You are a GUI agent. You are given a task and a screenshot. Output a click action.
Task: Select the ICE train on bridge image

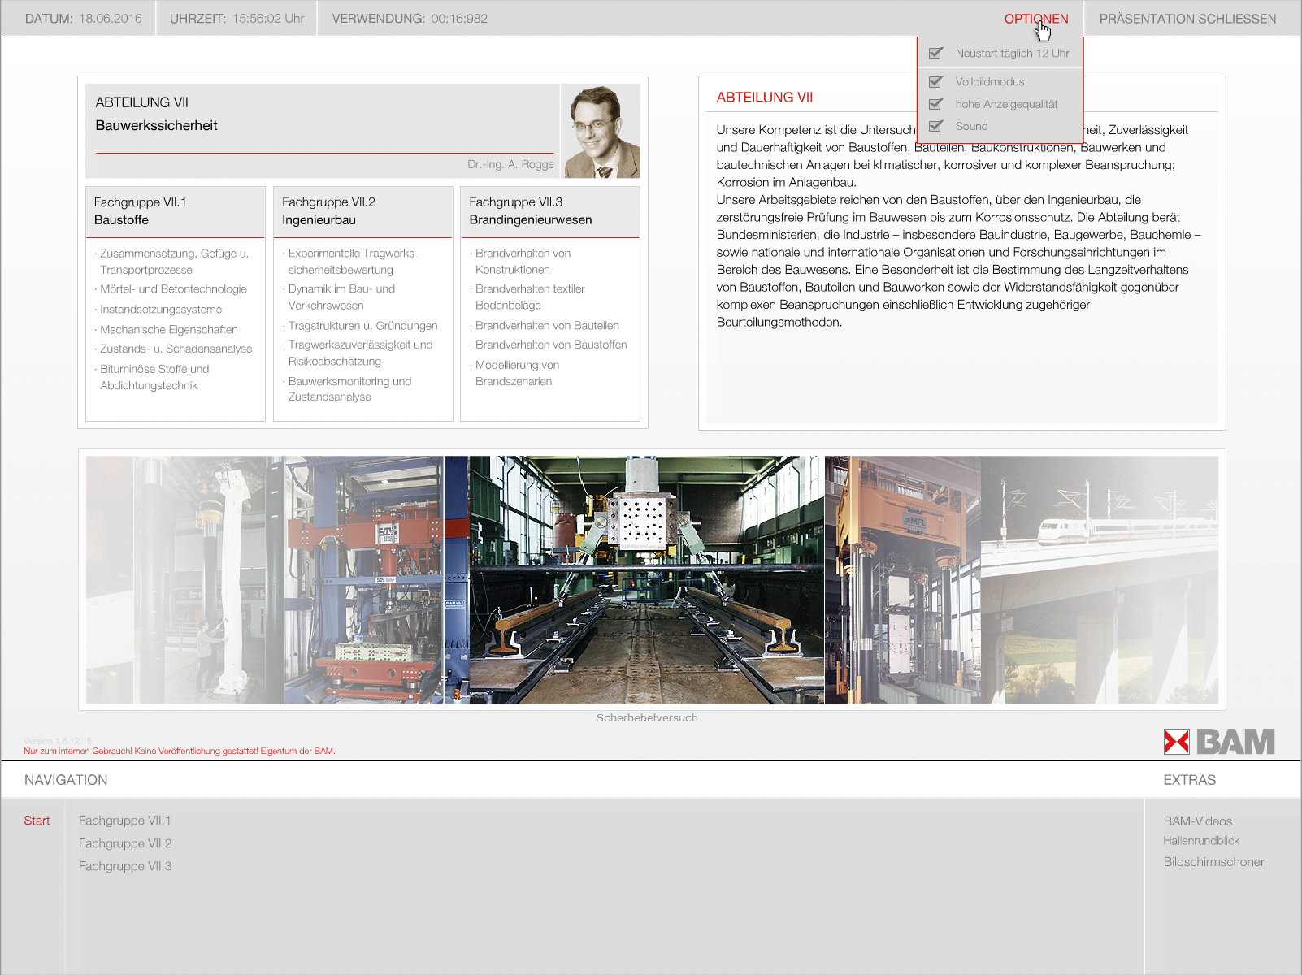[x=1099, y=579]
